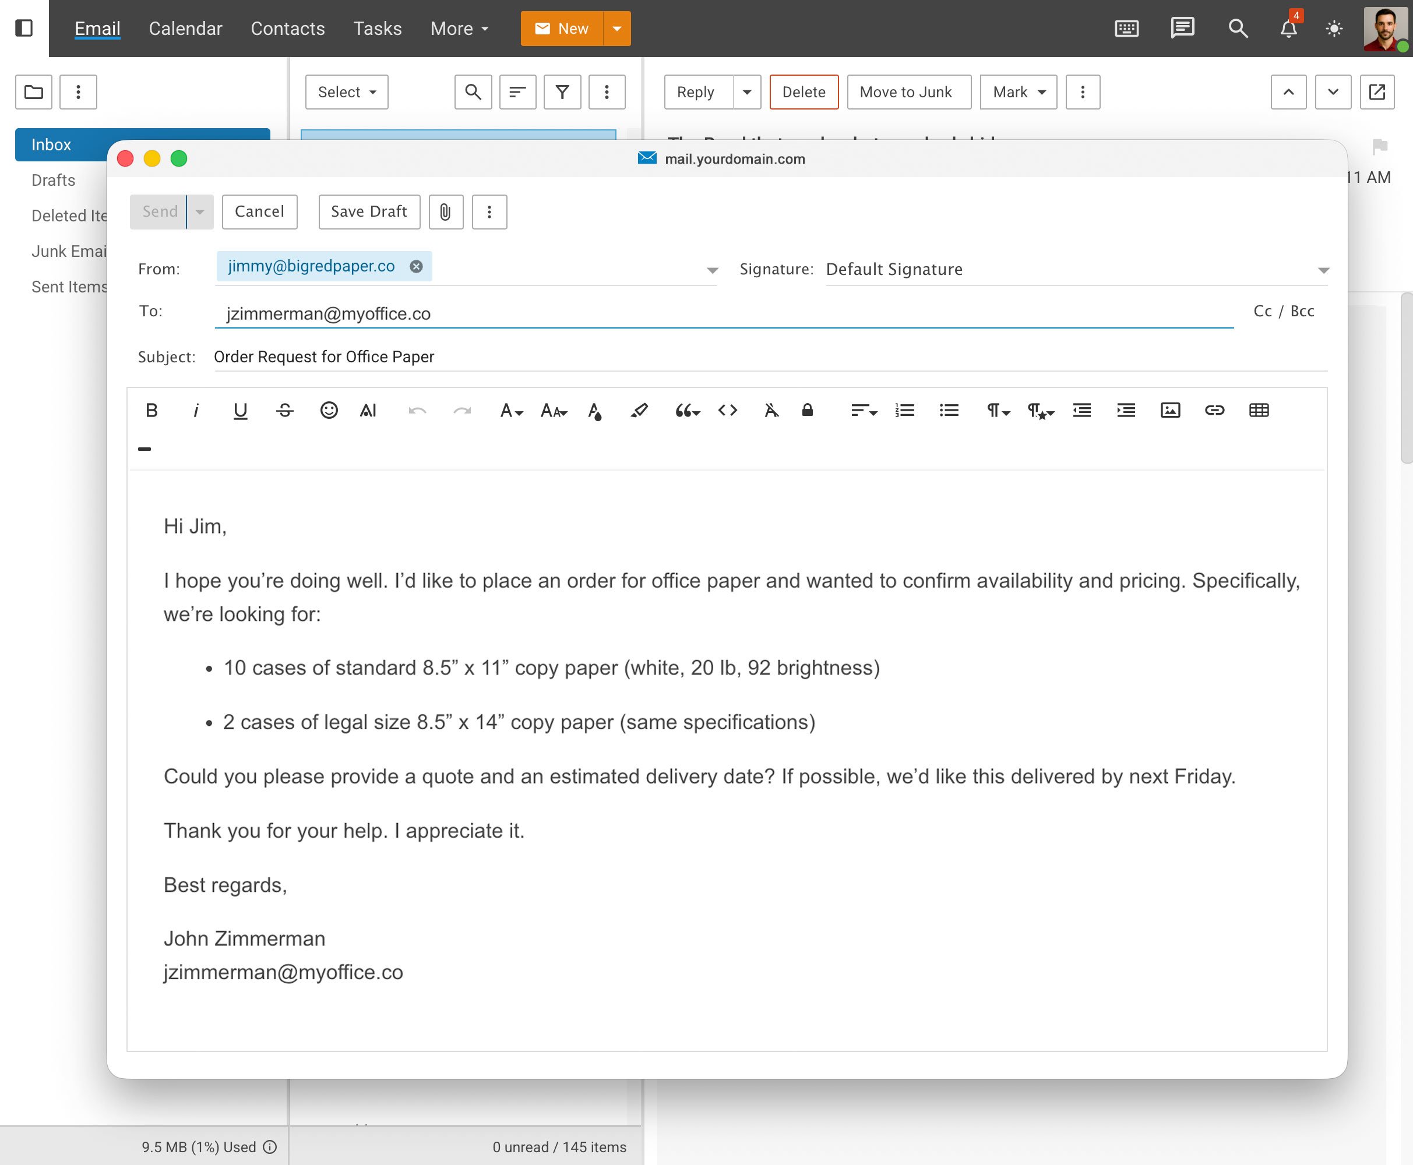Toggle bold formatting
1413x1165 pixels.
pos(151,410)
